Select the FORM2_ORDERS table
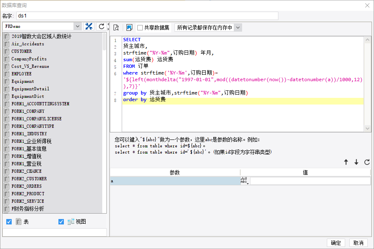374x249 pixels. [x=26, y=186]
